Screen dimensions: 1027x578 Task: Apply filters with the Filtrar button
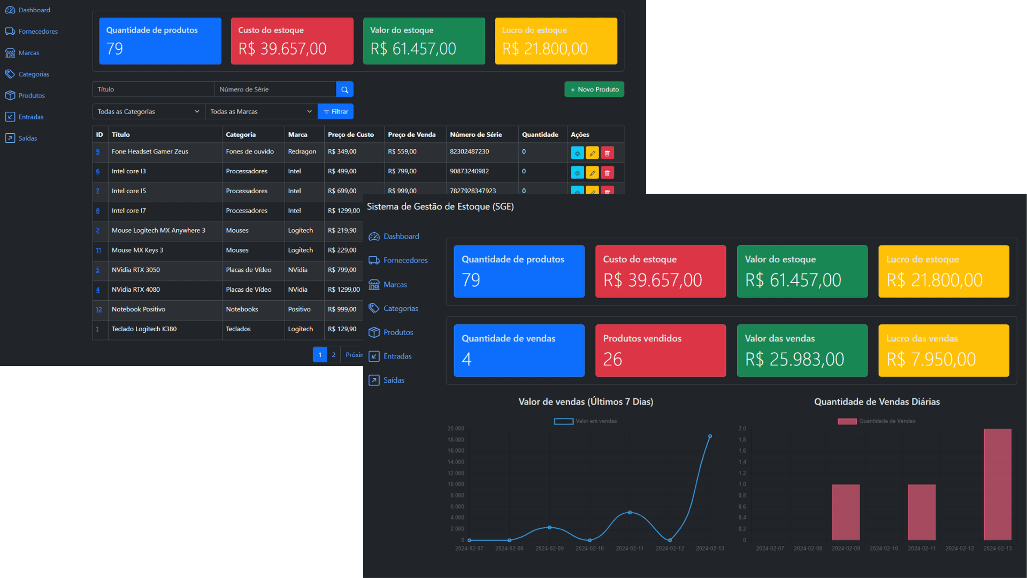(x=335, y=111)
